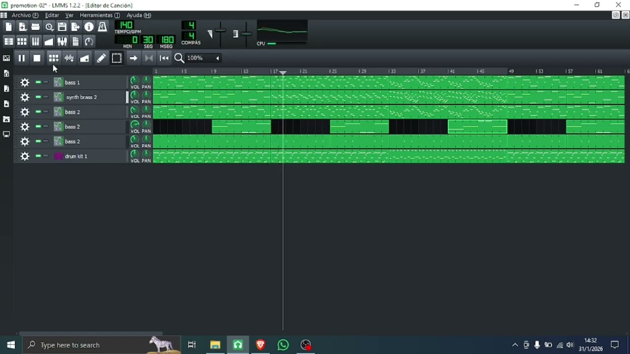
Task: Open the Editar menu
Action: pyautogui.click(x=52, y=15)
